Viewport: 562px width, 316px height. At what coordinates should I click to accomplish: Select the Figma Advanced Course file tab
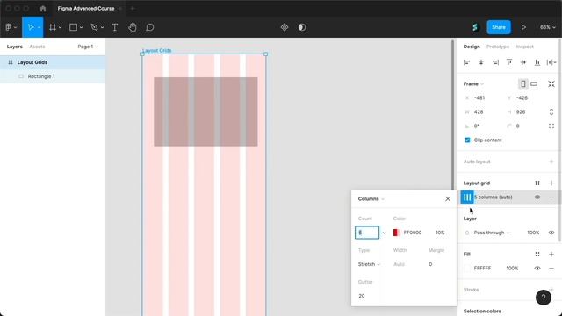[x=86, y=8]
